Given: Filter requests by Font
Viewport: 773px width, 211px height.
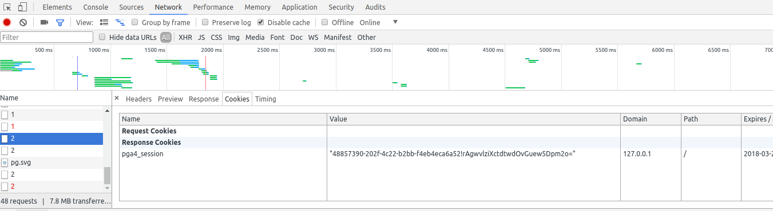Looking at the screenshot, I should click(278, 37).
